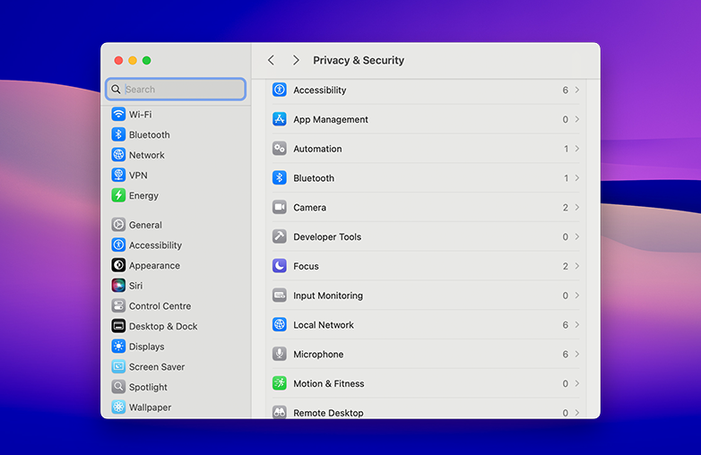The height and width of the screenshot is (455, 701).
Task: Click the green zoom window button
Action: [147, 60]
